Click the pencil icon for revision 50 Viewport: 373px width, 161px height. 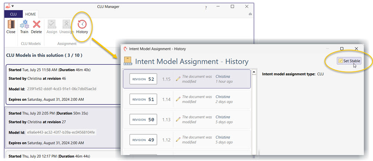coord(178,119)
